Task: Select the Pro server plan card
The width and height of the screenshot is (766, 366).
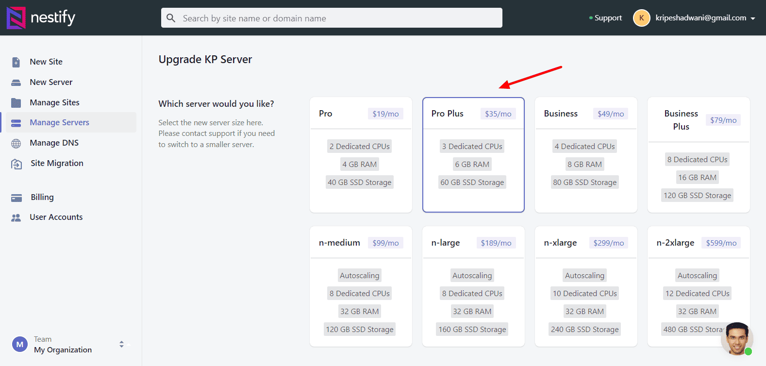Action: coord(361,155)
